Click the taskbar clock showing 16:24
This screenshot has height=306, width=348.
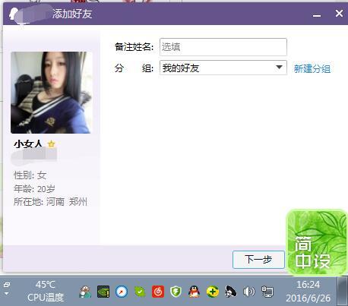(x=308, y=292)
